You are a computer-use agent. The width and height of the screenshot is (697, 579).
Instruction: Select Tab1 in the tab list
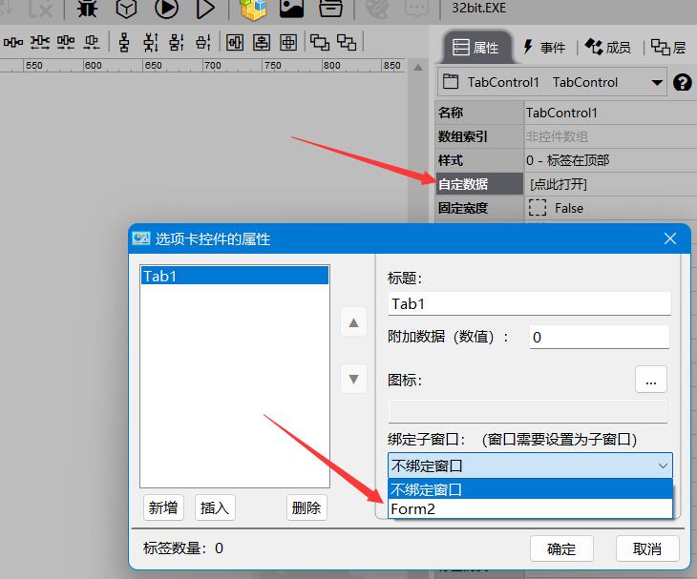(x=234, y=276)
